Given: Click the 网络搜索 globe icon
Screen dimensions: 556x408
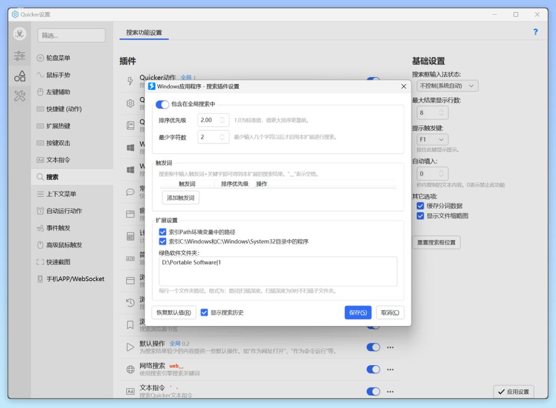Looking at the screenshot, I should pos(130,369).
